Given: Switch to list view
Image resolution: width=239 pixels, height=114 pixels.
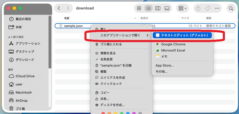Looking at the screenshot, I should tap(148, 8).
